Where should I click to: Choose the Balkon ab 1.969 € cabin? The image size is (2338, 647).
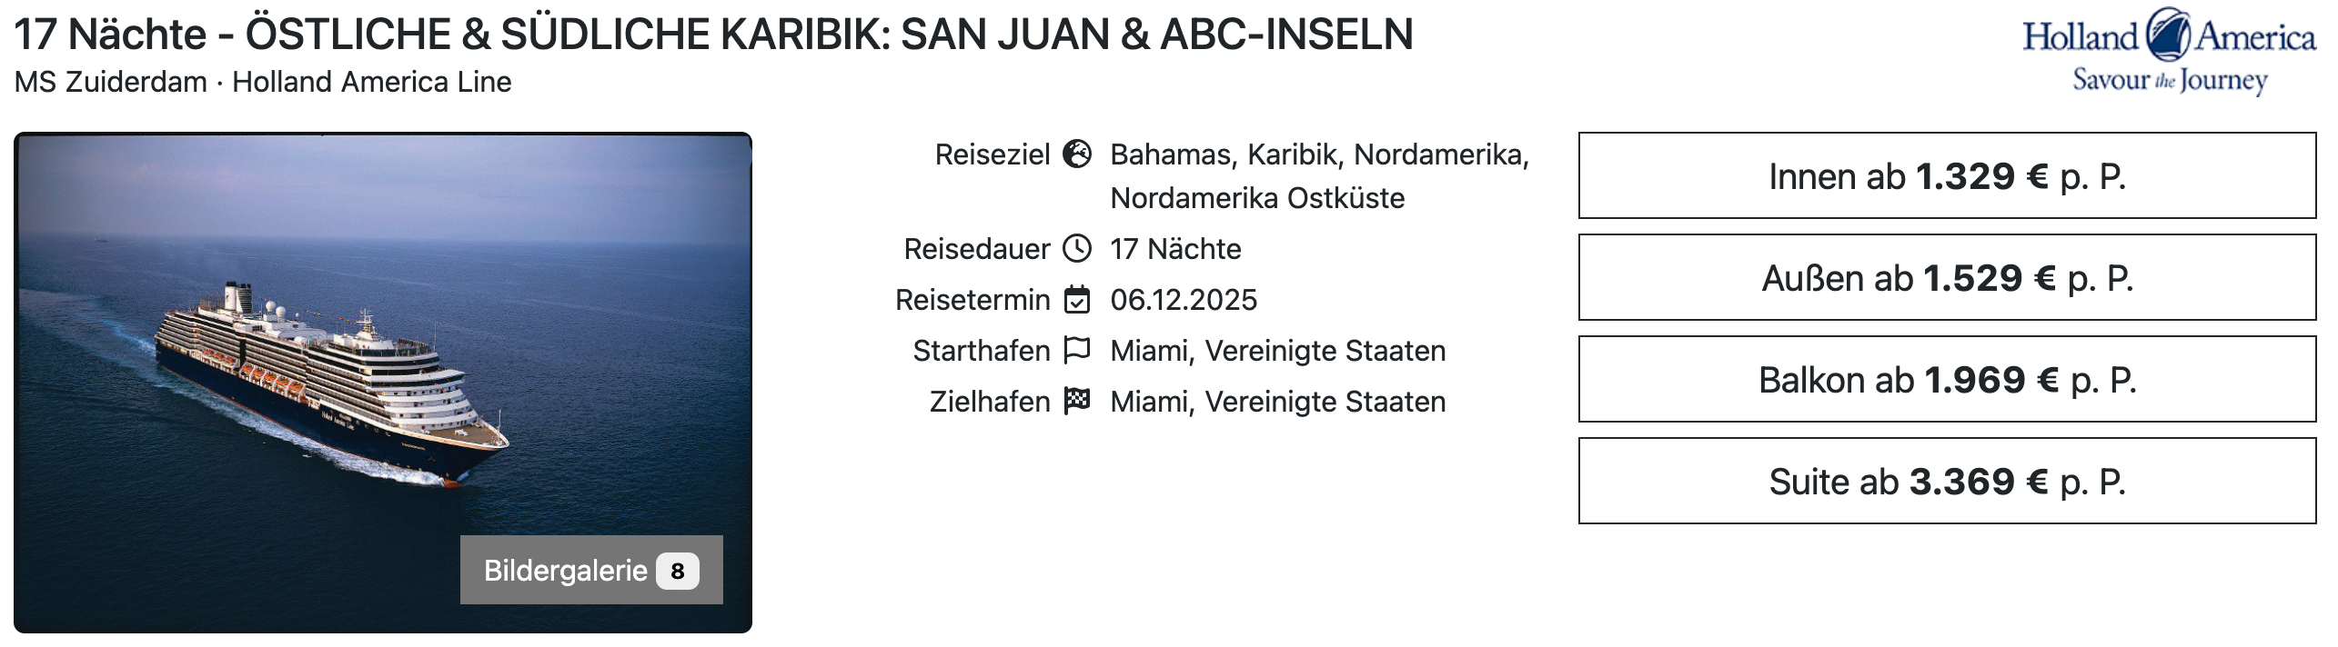click(x=1947, y=380)
